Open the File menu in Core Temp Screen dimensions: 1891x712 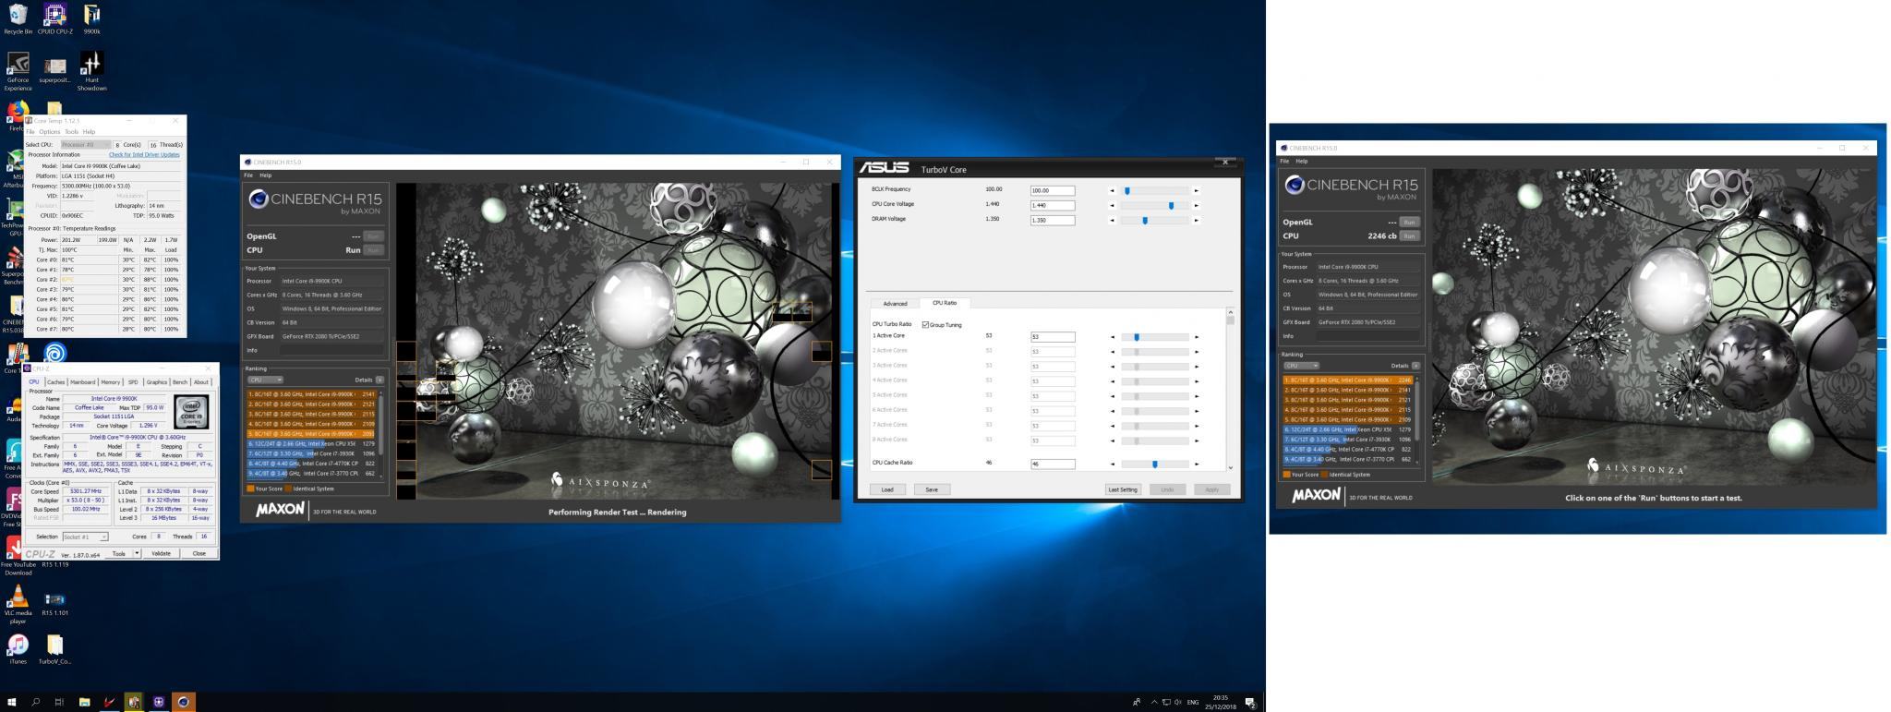(x=30, y=132)
